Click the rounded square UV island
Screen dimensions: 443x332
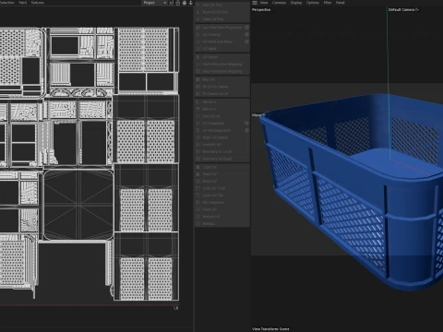78,205
